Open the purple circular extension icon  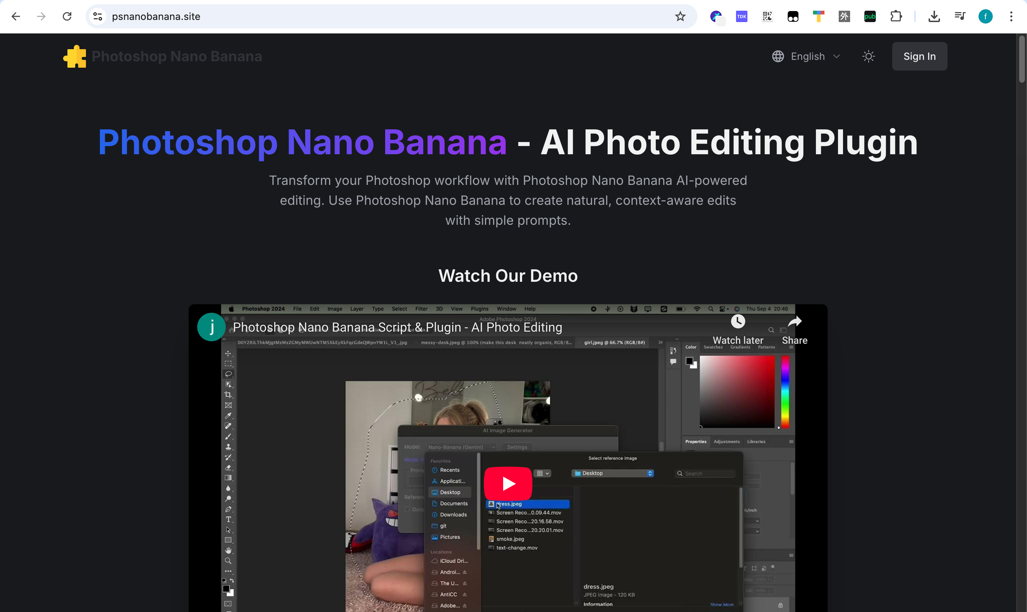tap(716, 16)
